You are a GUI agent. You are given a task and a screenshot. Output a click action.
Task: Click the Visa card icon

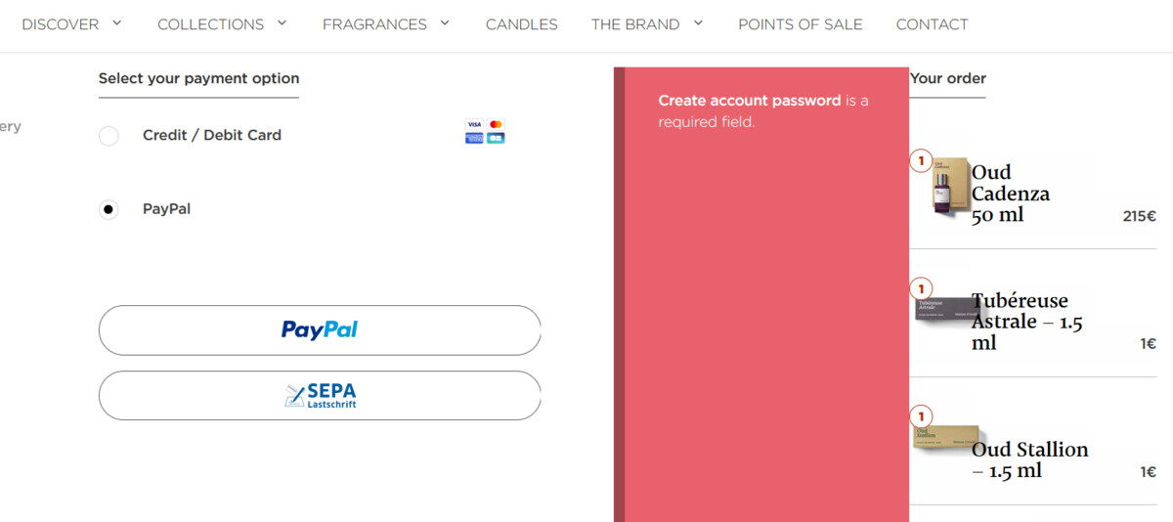[x=474, y=125]
